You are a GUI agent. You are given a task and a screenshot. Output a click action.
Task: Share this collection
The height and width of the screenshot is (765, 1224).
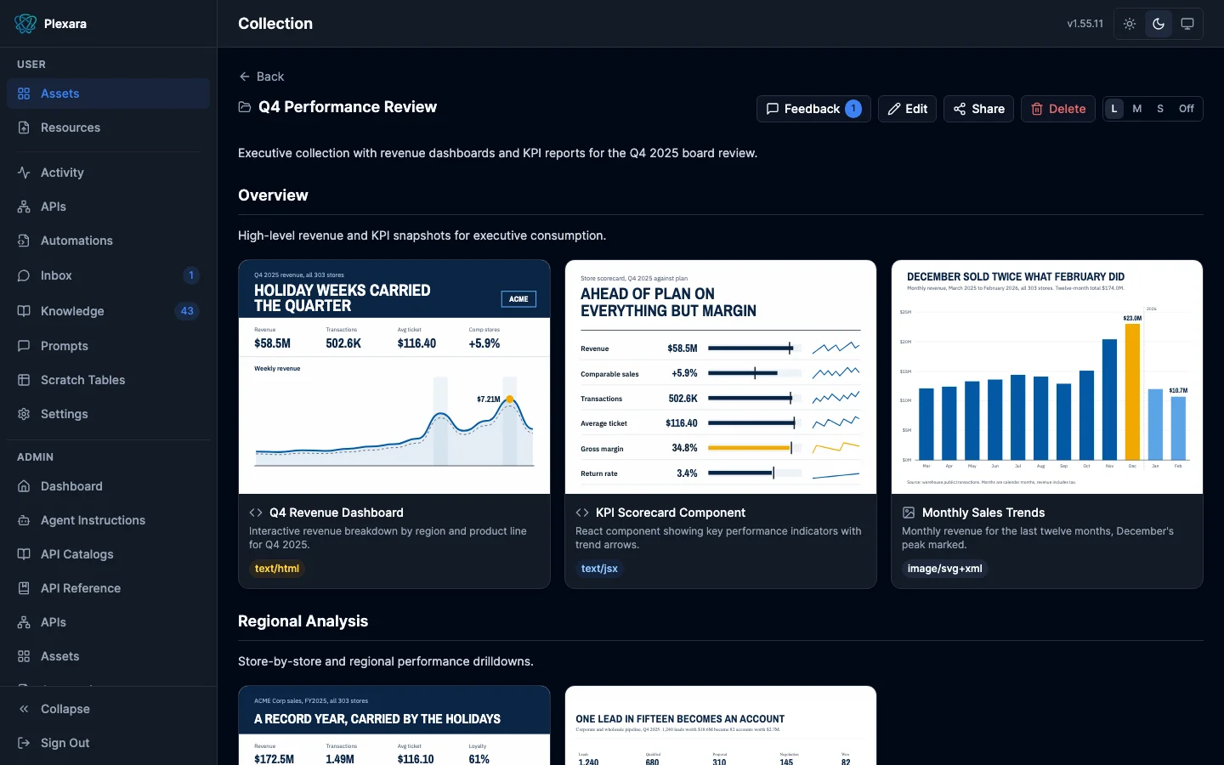pos(978,109)
